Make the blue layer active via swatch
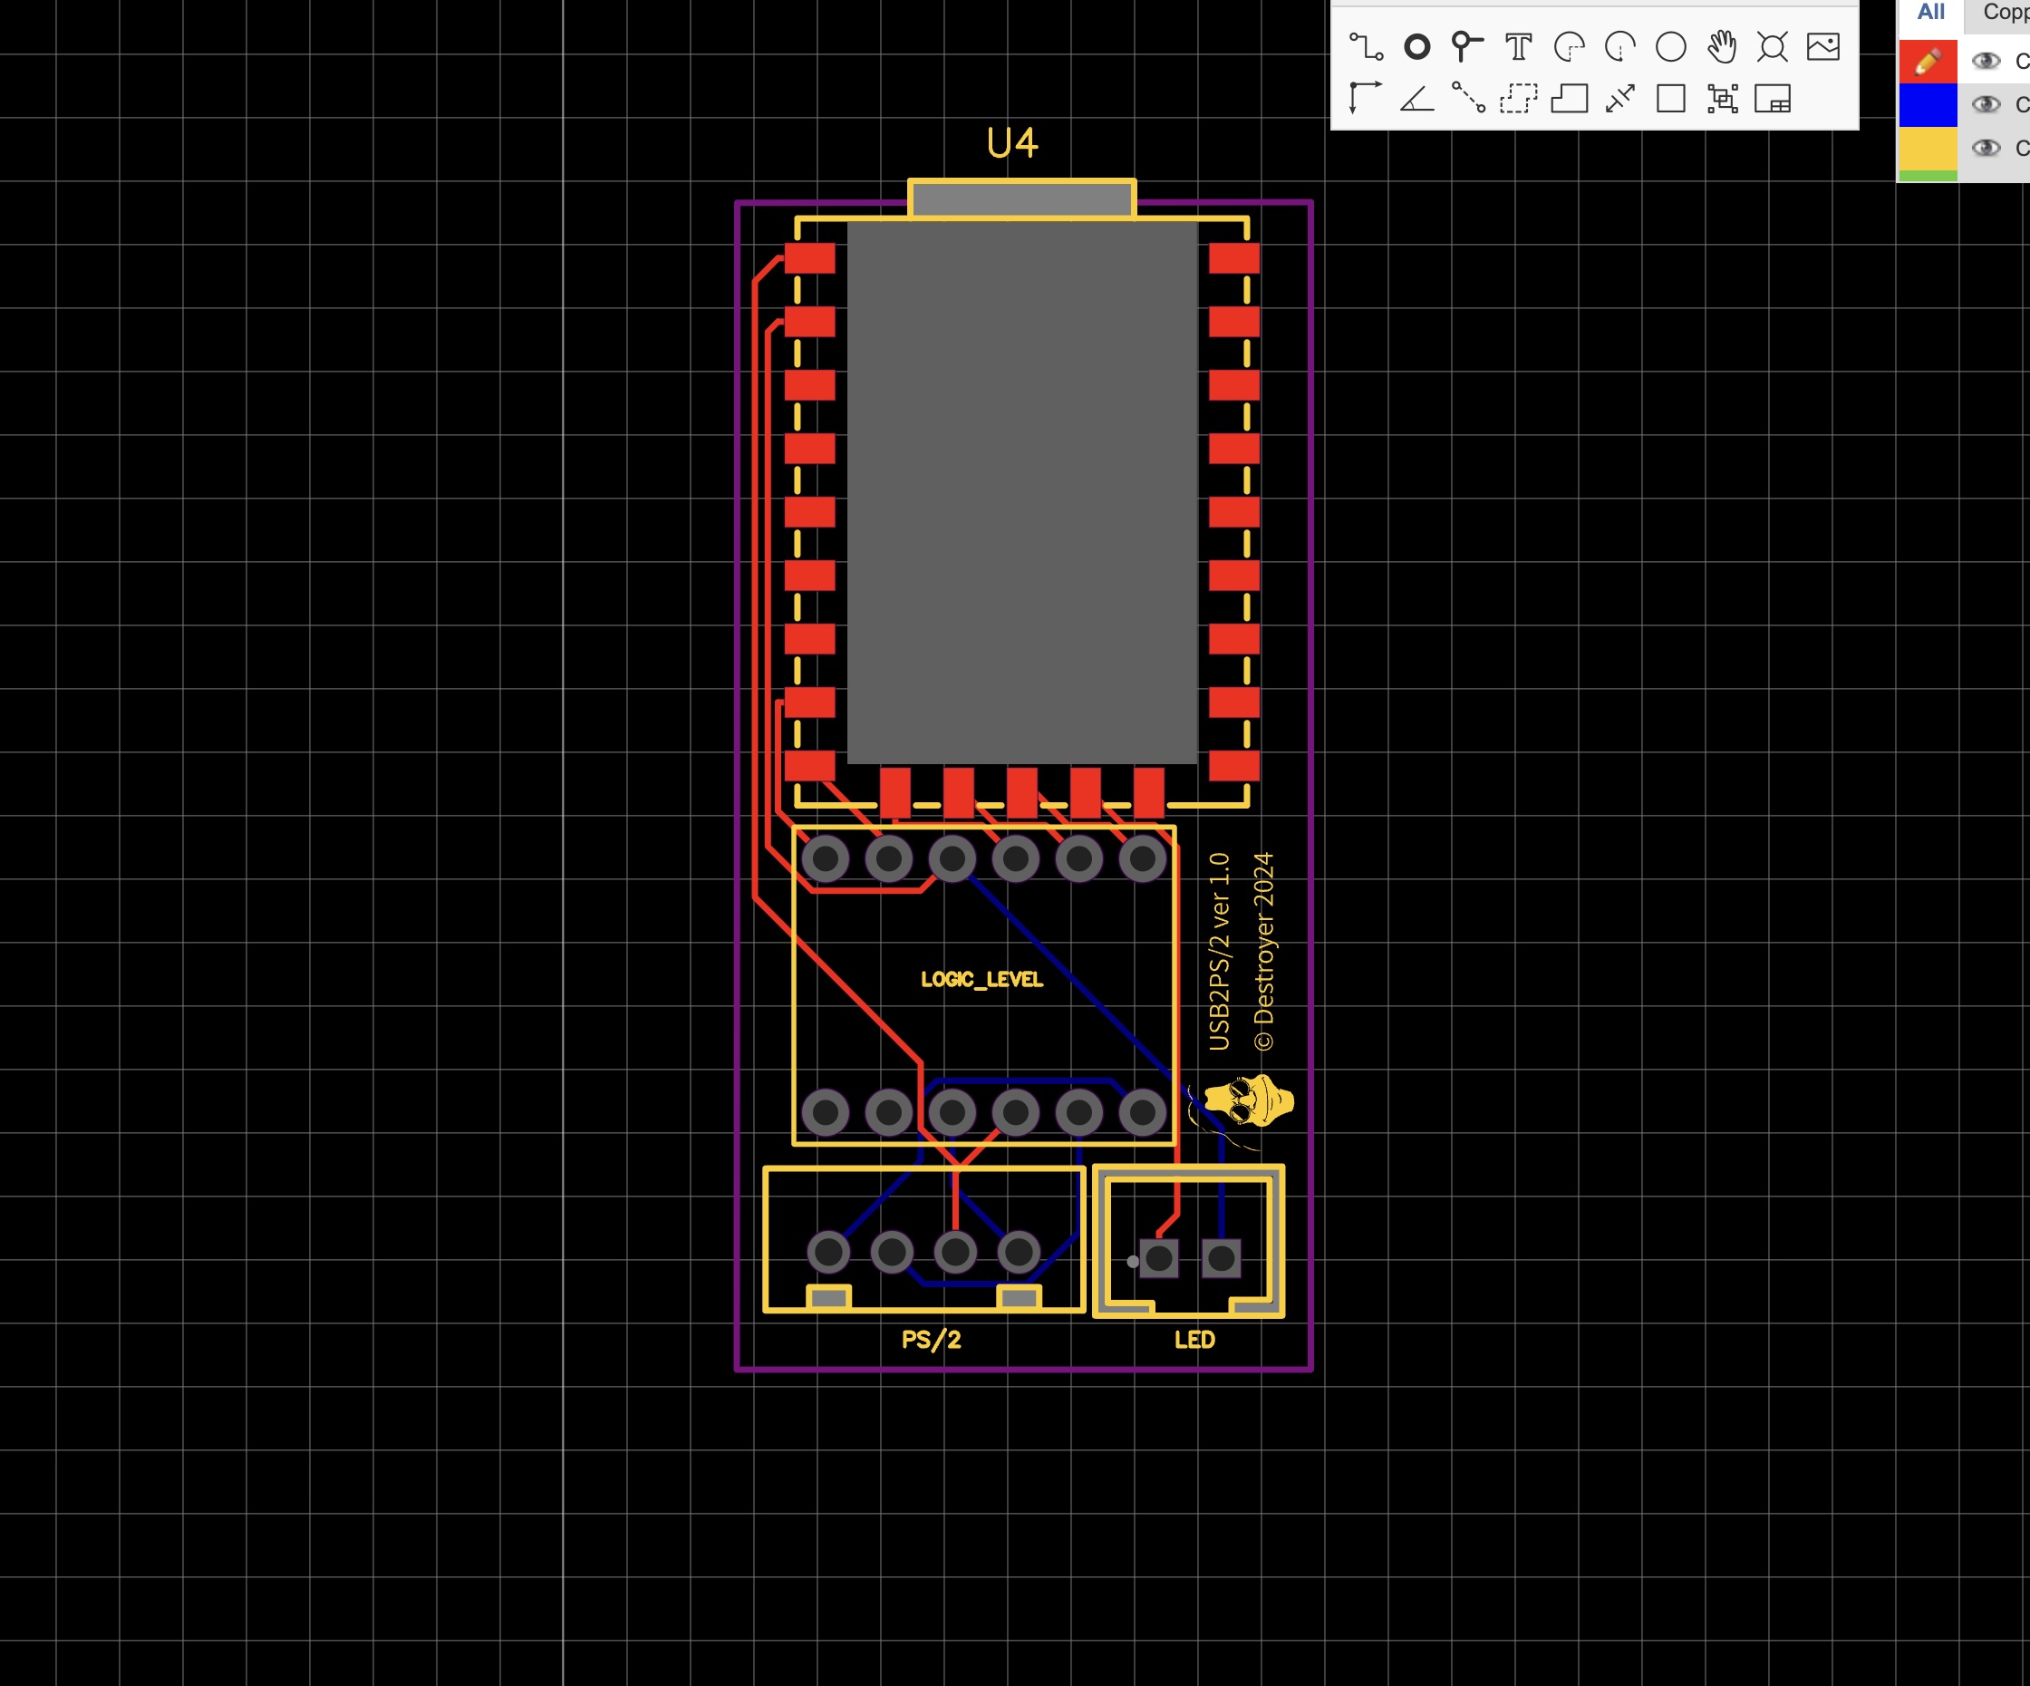Image resolution: width=2030 pixels, height=1686 pixels. (1928, 104)
